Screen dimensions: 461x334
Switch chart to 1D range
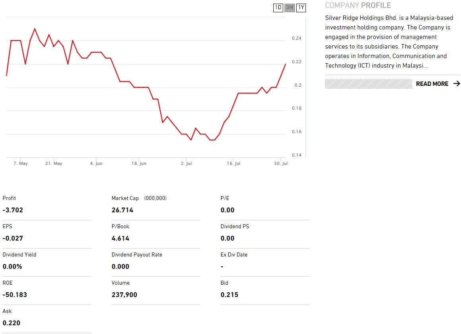click(x=278, y=8)
